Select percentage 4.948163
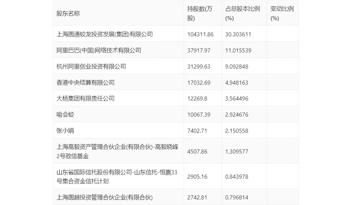The image size is (352, 205). click(237, 83)
